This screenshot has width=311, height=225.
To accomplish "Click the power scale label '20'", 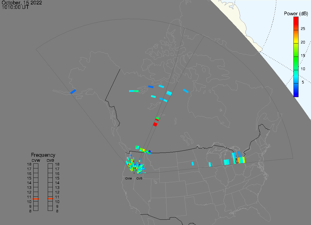I will (303, 42).
